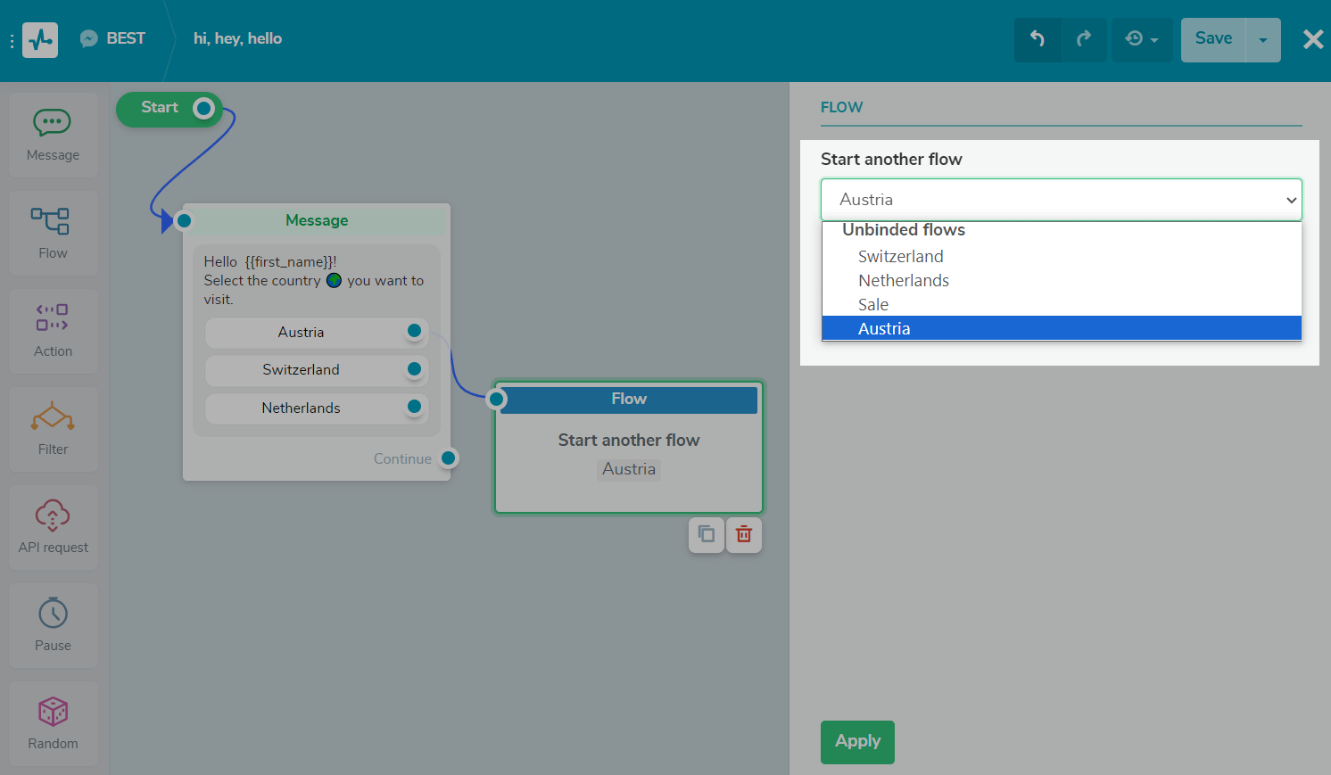Add a Pause element from sidebar
1331x775 pixels.
point(53,614)
